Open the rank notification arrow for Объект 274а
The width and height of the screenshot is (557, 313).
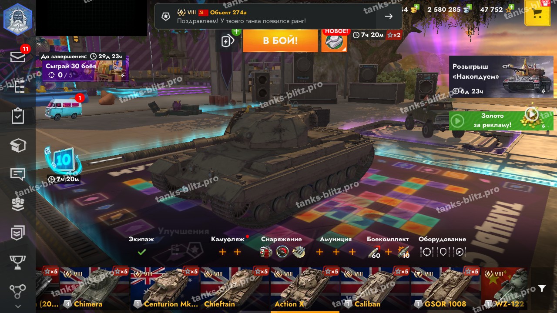click(389, 16)
